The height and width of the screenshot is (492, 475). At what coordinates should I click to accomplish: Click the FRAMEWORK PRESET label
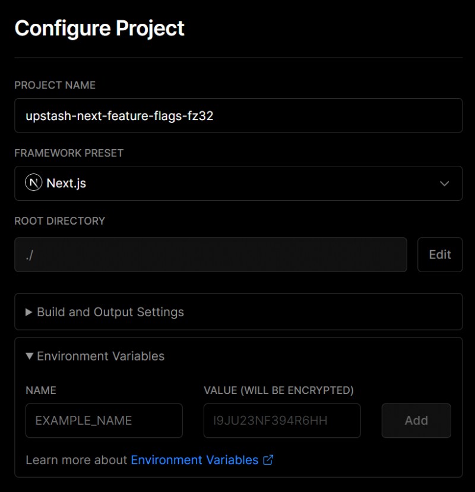pos(69,153)
